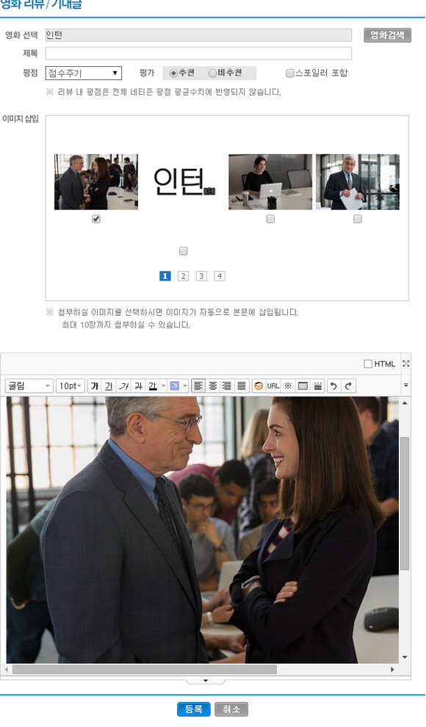Check the box under man holding papers image

(358, 219)
